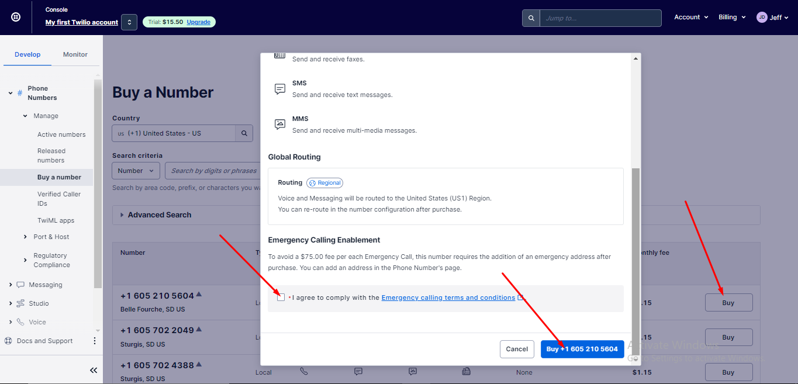Click the country search magnifier icon

click(244, 133)
